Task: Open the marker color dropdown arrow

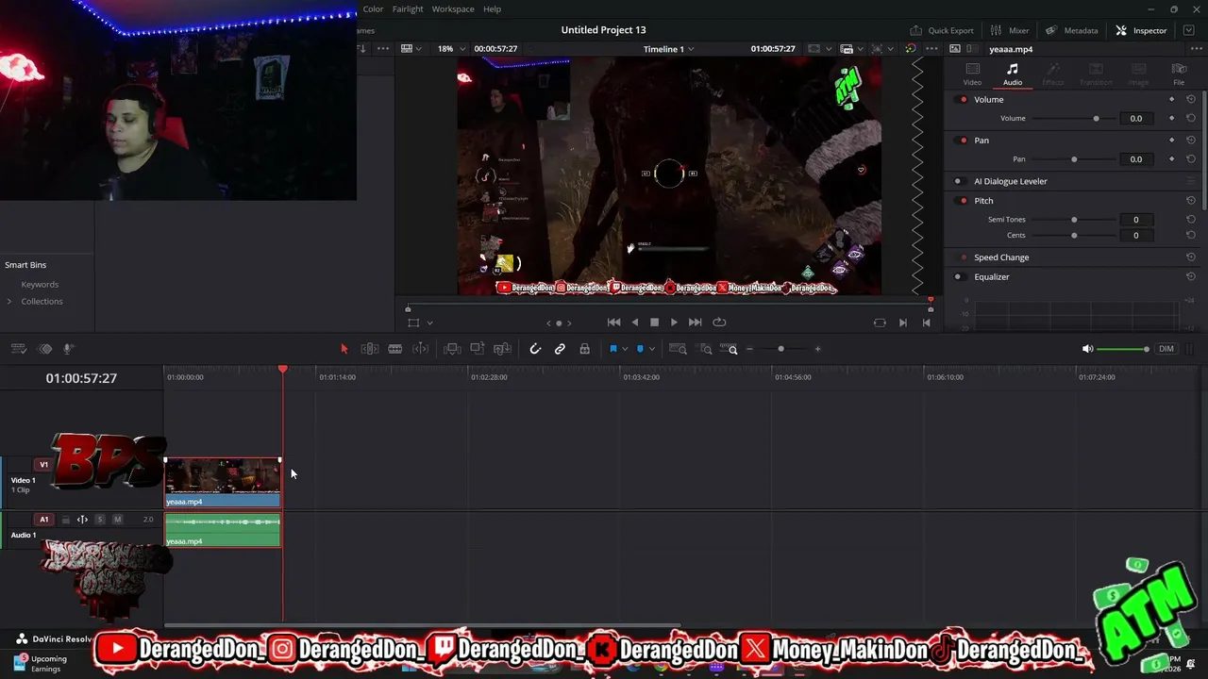Action: pyautogui.click(x=651, y=349)
